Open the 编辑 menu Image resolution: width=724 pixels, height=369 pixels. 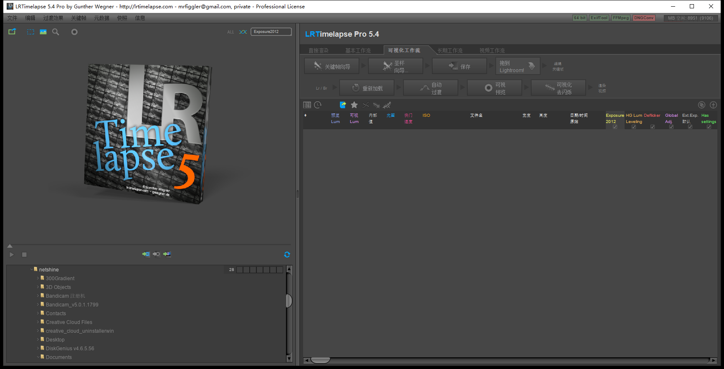30,18
